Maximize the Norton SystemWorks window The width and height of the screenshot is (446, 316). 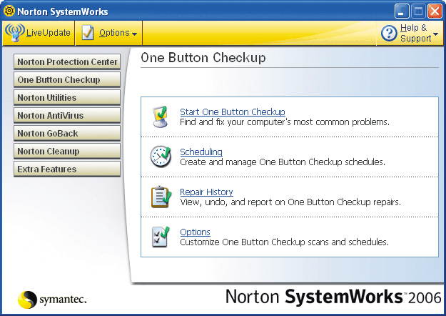418,11
